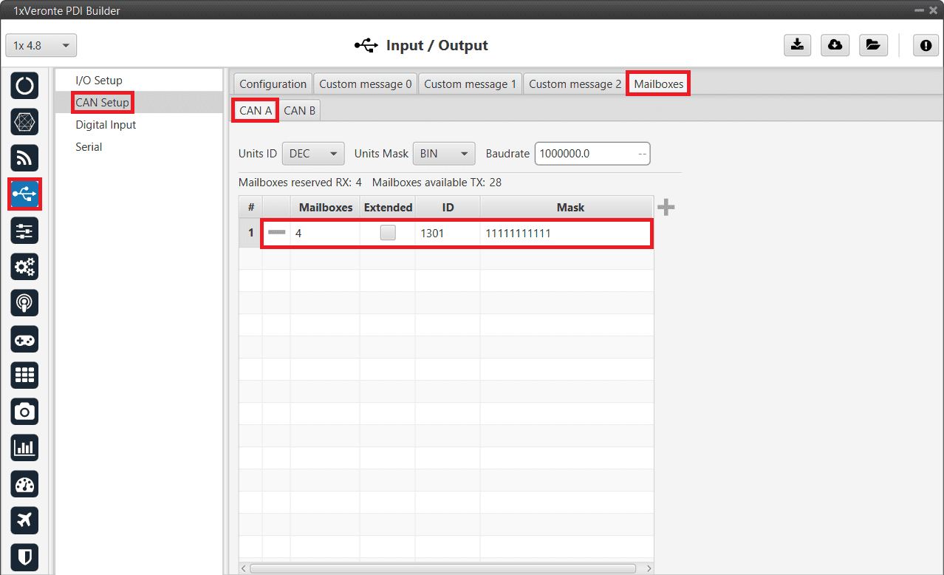The image size is (944, 575).
Task: Click the exclamation warning icon
Action: [x=926, y=45]
